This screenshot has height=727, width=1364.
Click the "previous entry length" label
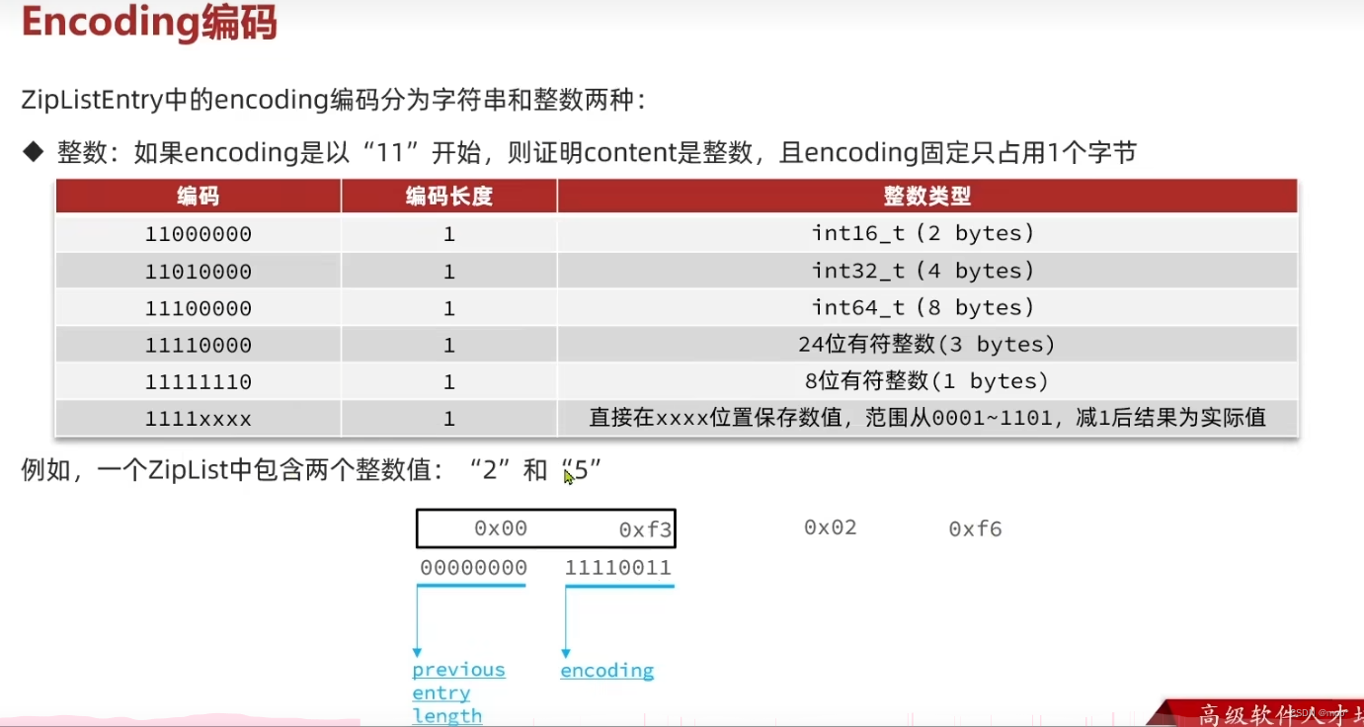click(x=458, y=692)
